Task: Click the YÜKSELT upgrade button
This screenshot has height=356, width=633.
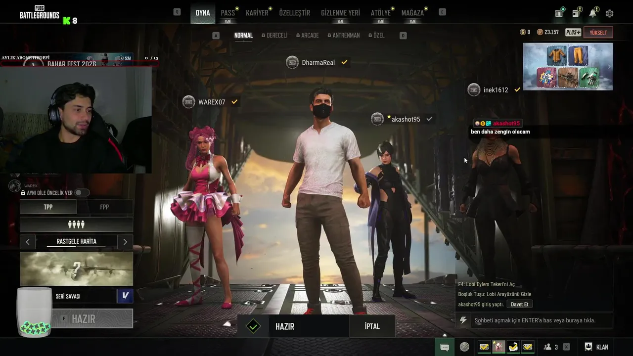Action: [598, 32]
